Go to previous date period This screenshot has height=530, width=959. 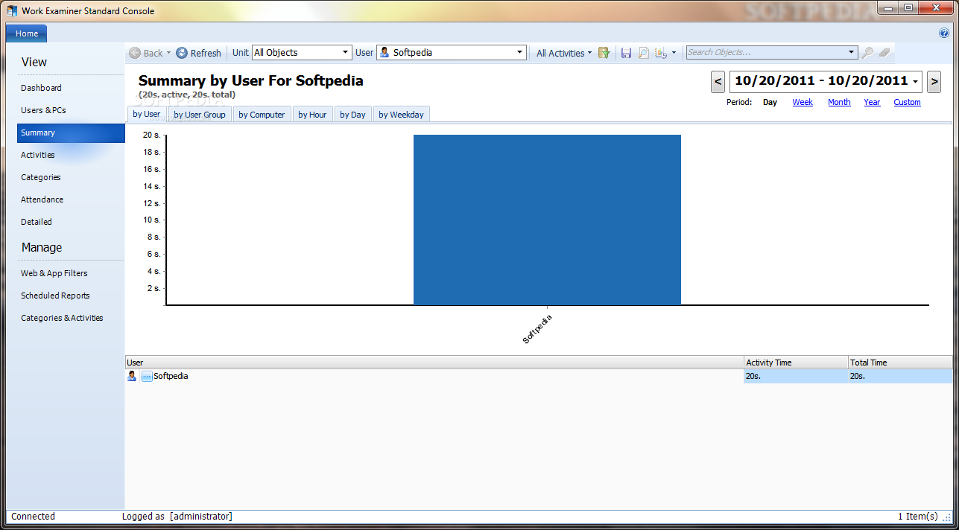pyautogui.click(x=718, y=81)
